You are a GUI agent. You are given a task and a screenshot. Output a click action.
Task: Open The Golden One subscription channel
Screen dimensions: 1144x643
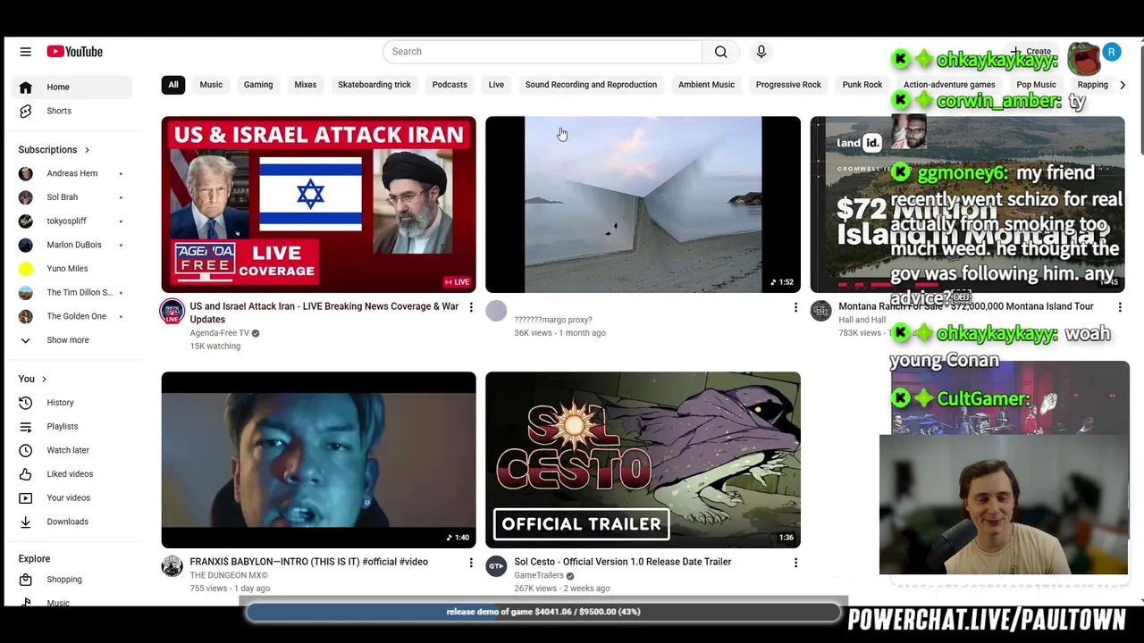(73, 316)
